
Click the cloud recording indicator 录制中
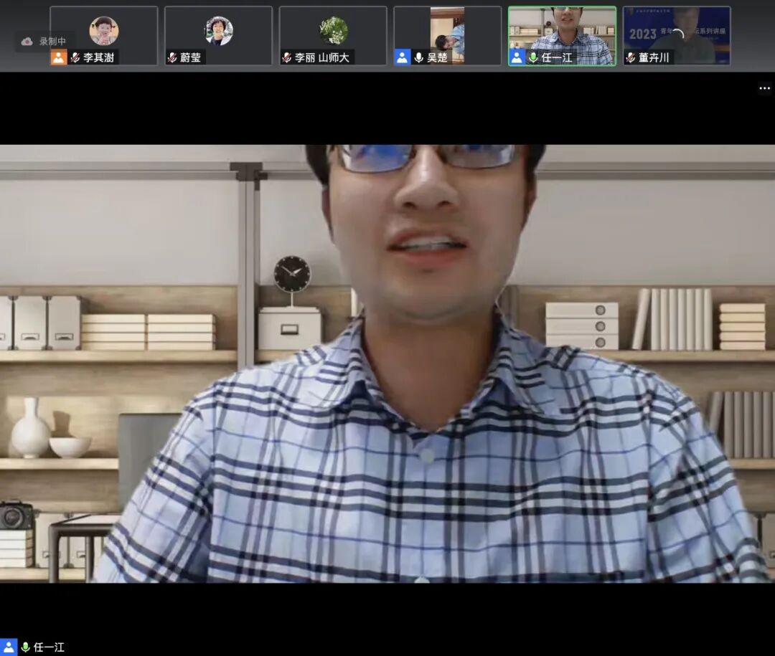point(44,42)
